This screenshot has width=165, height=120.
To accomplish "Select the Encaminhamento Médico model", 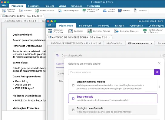I will pos(113,85).
